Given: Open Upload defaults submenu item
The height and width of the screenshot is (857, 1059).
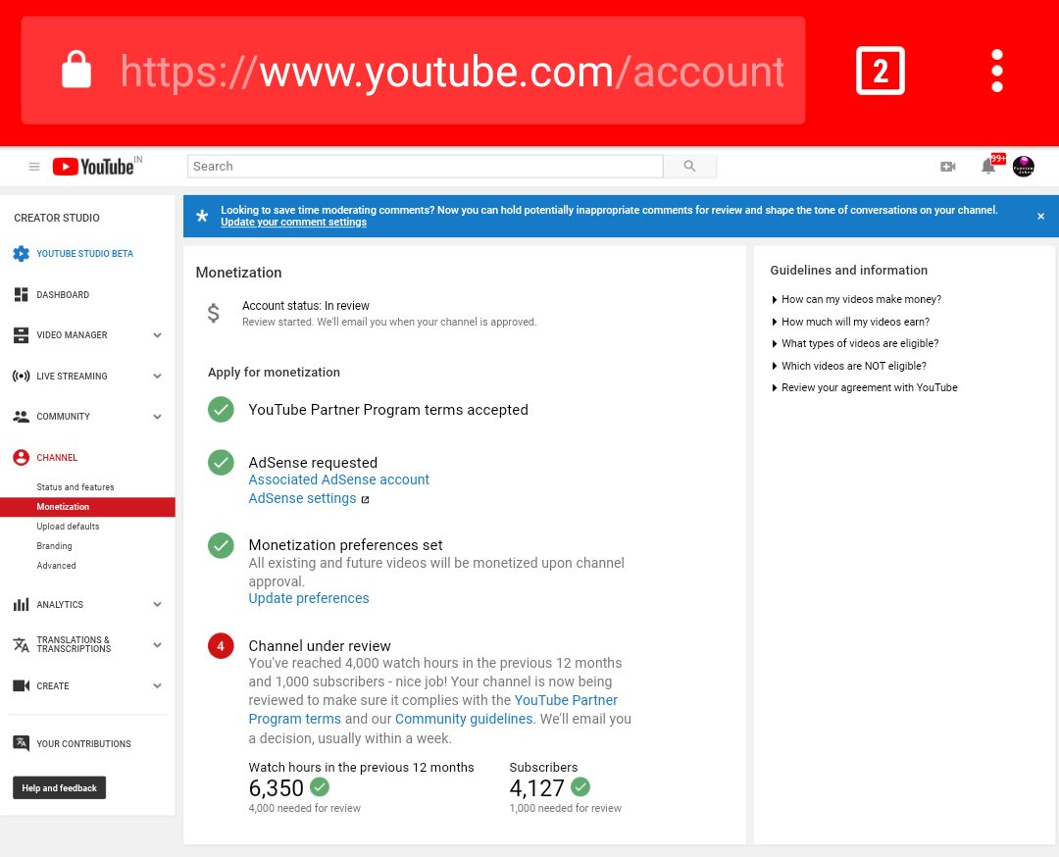Looking at the screenshot, I should (68, 527).
